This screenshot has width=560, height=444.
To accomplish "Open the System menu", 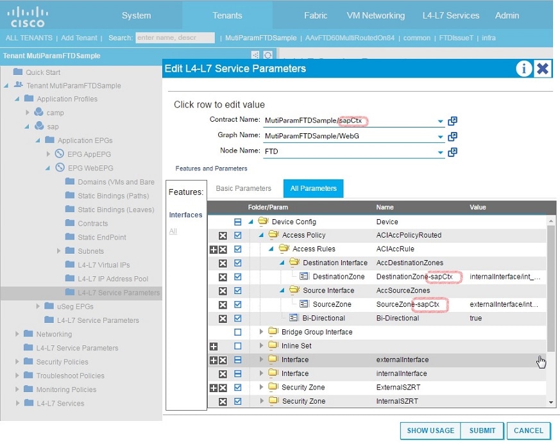I will [136, 15].
